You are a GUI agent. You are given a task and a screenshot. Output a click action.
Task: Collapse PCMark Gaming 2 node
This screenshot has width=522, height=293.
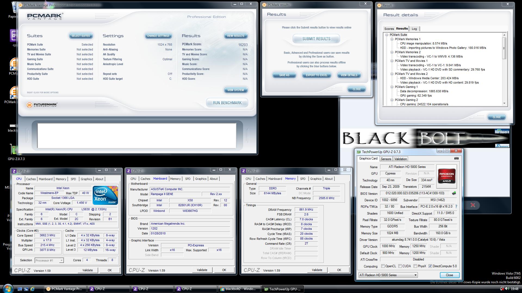(x=392, y=100)
